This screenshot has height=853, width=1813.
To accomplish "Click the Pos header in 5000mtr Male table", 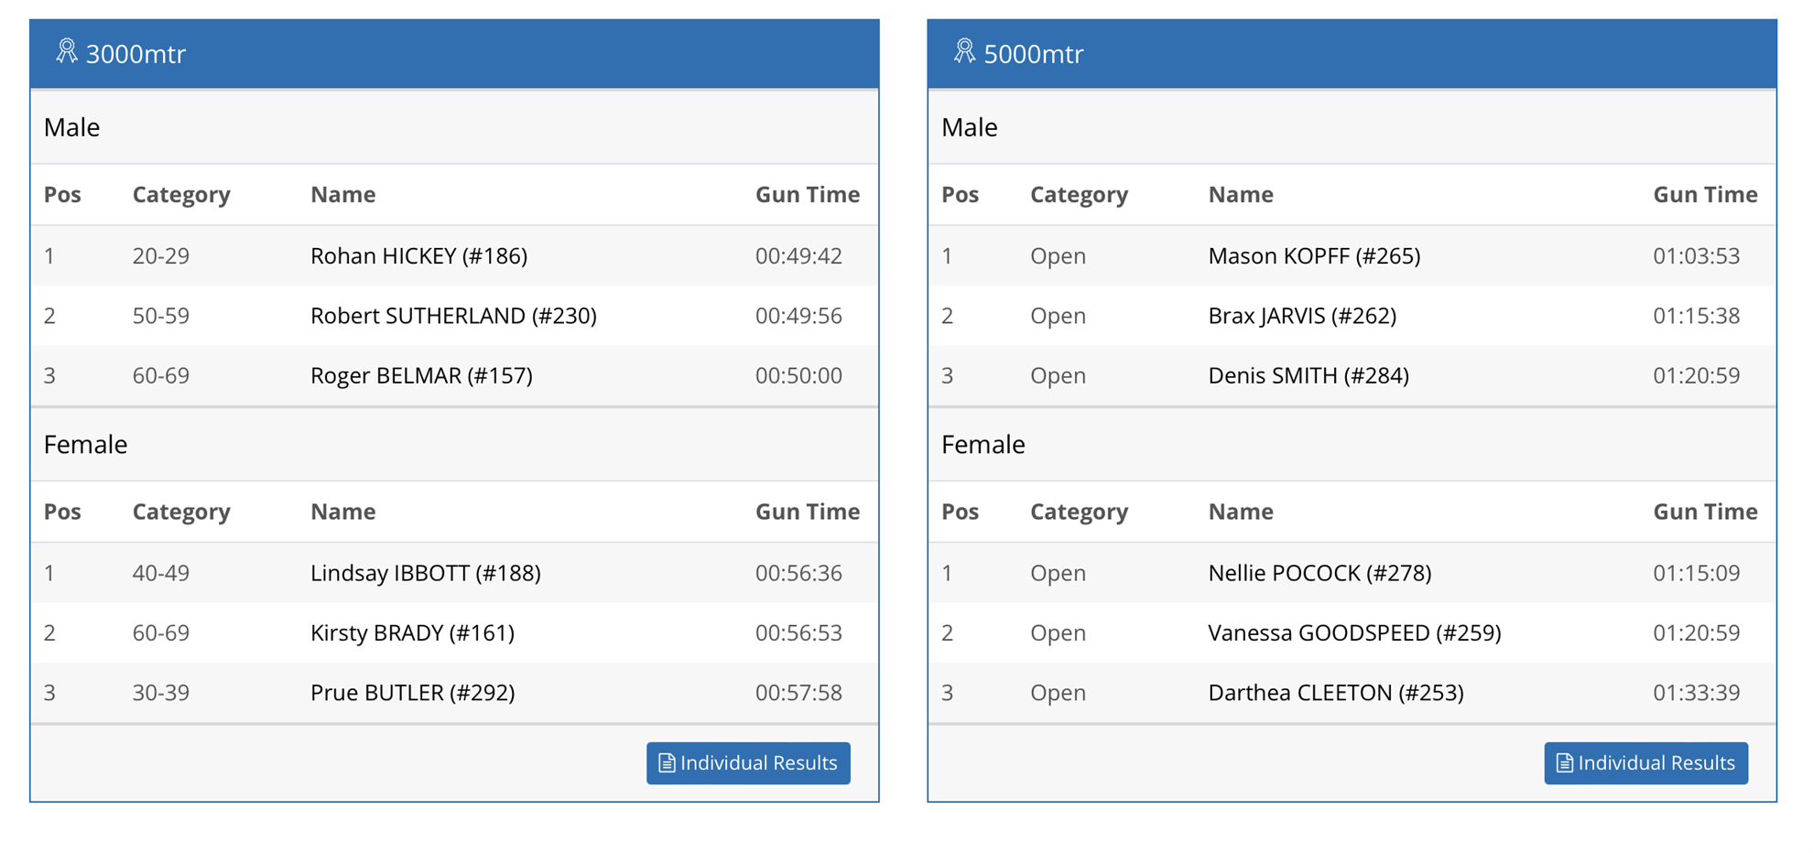I will 961,194.
